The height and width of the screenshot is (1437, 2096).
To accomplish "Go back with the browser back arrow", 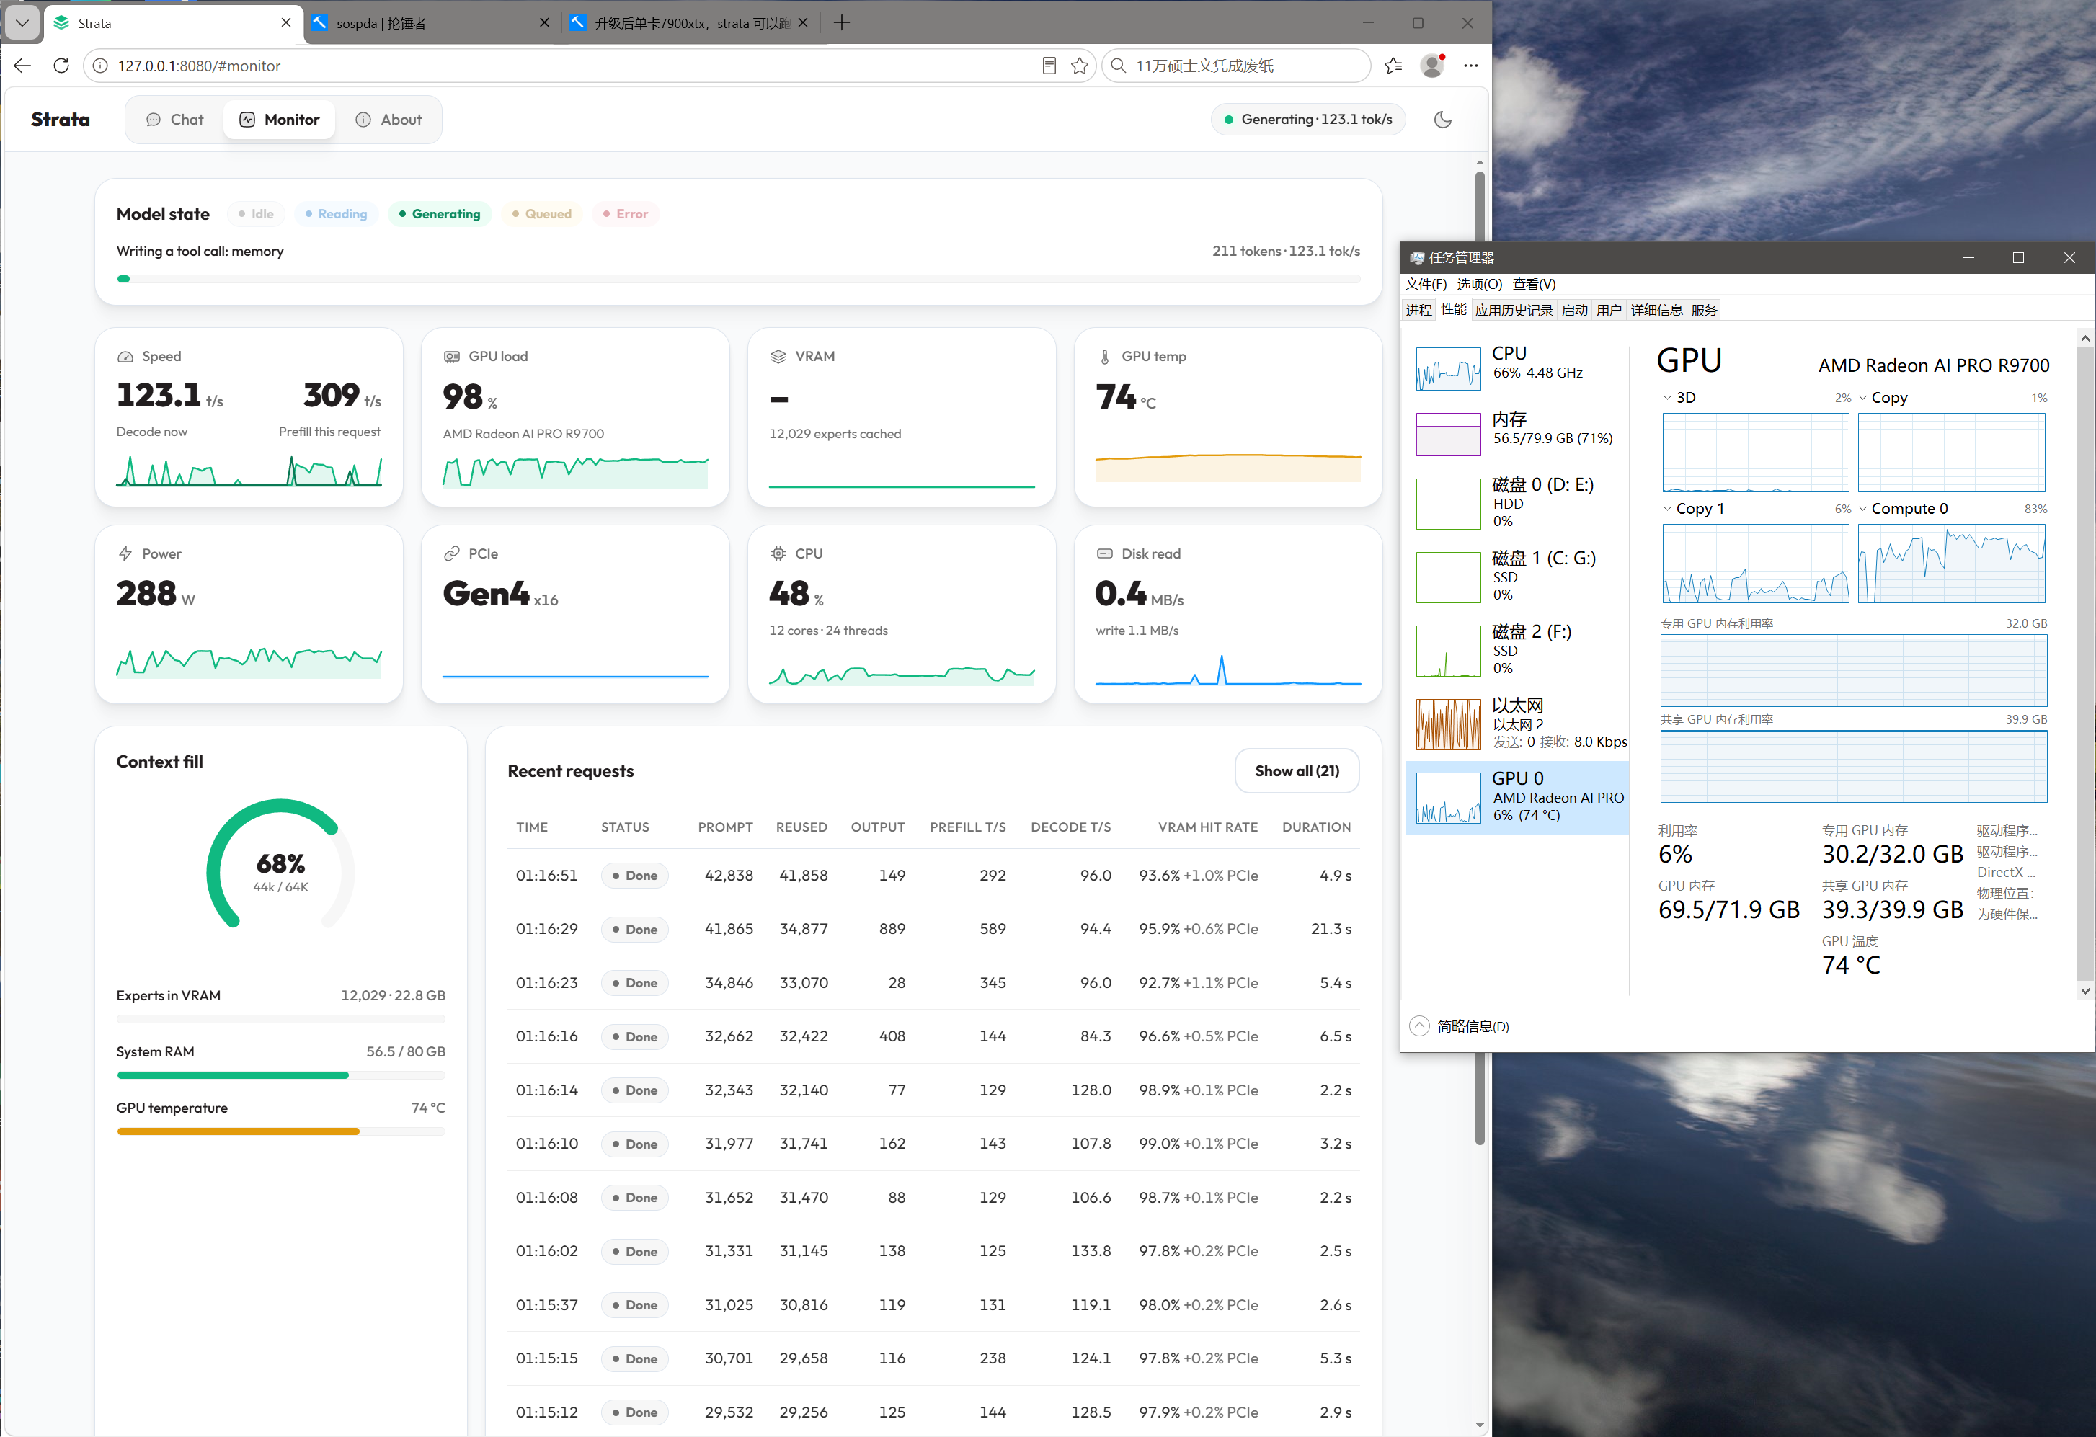I will [x=22, y=66].
